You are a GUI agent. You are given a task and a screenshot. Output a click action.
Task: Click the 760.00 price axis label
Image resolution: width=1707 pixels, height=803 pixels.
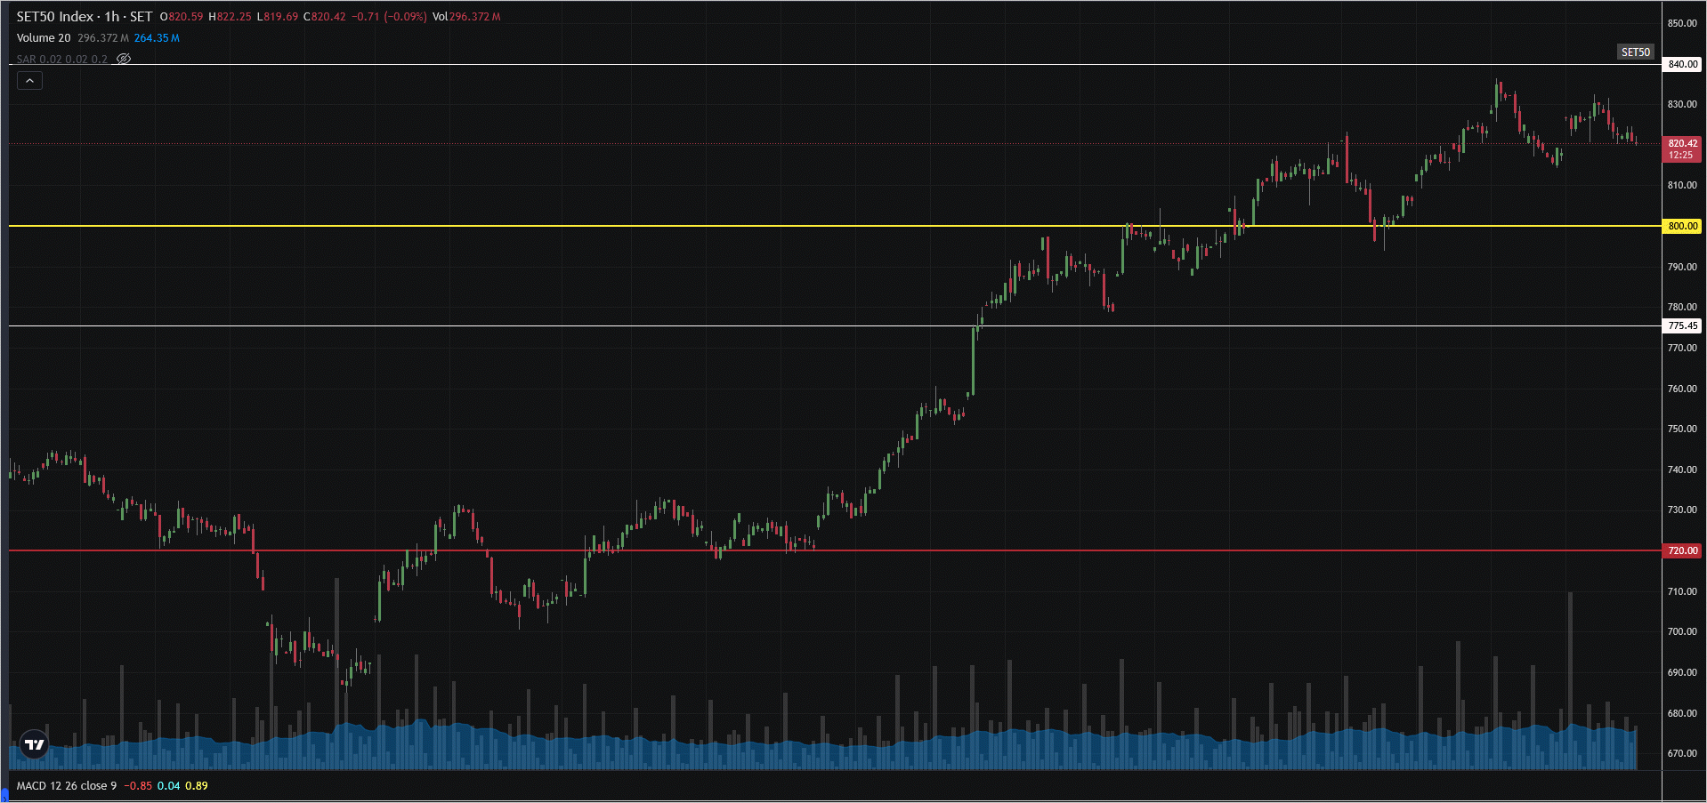[1682, 389]
